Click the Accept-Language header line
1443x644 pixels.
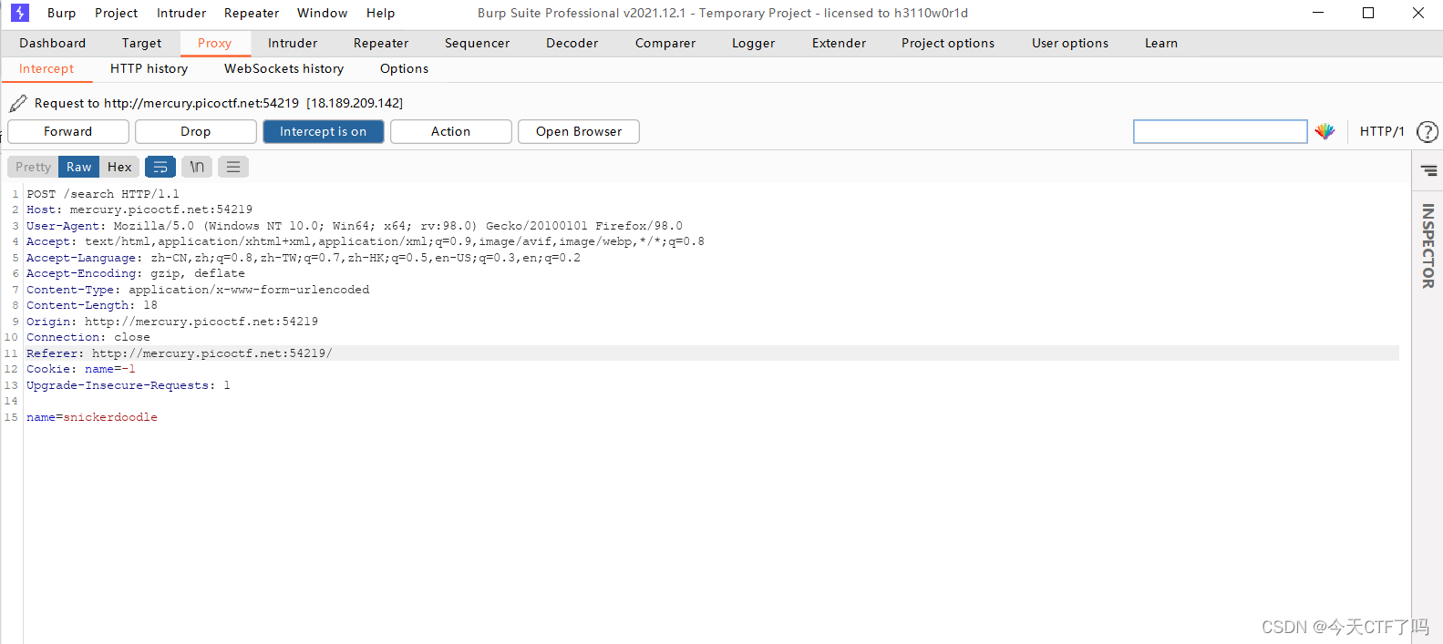point(304,258)
